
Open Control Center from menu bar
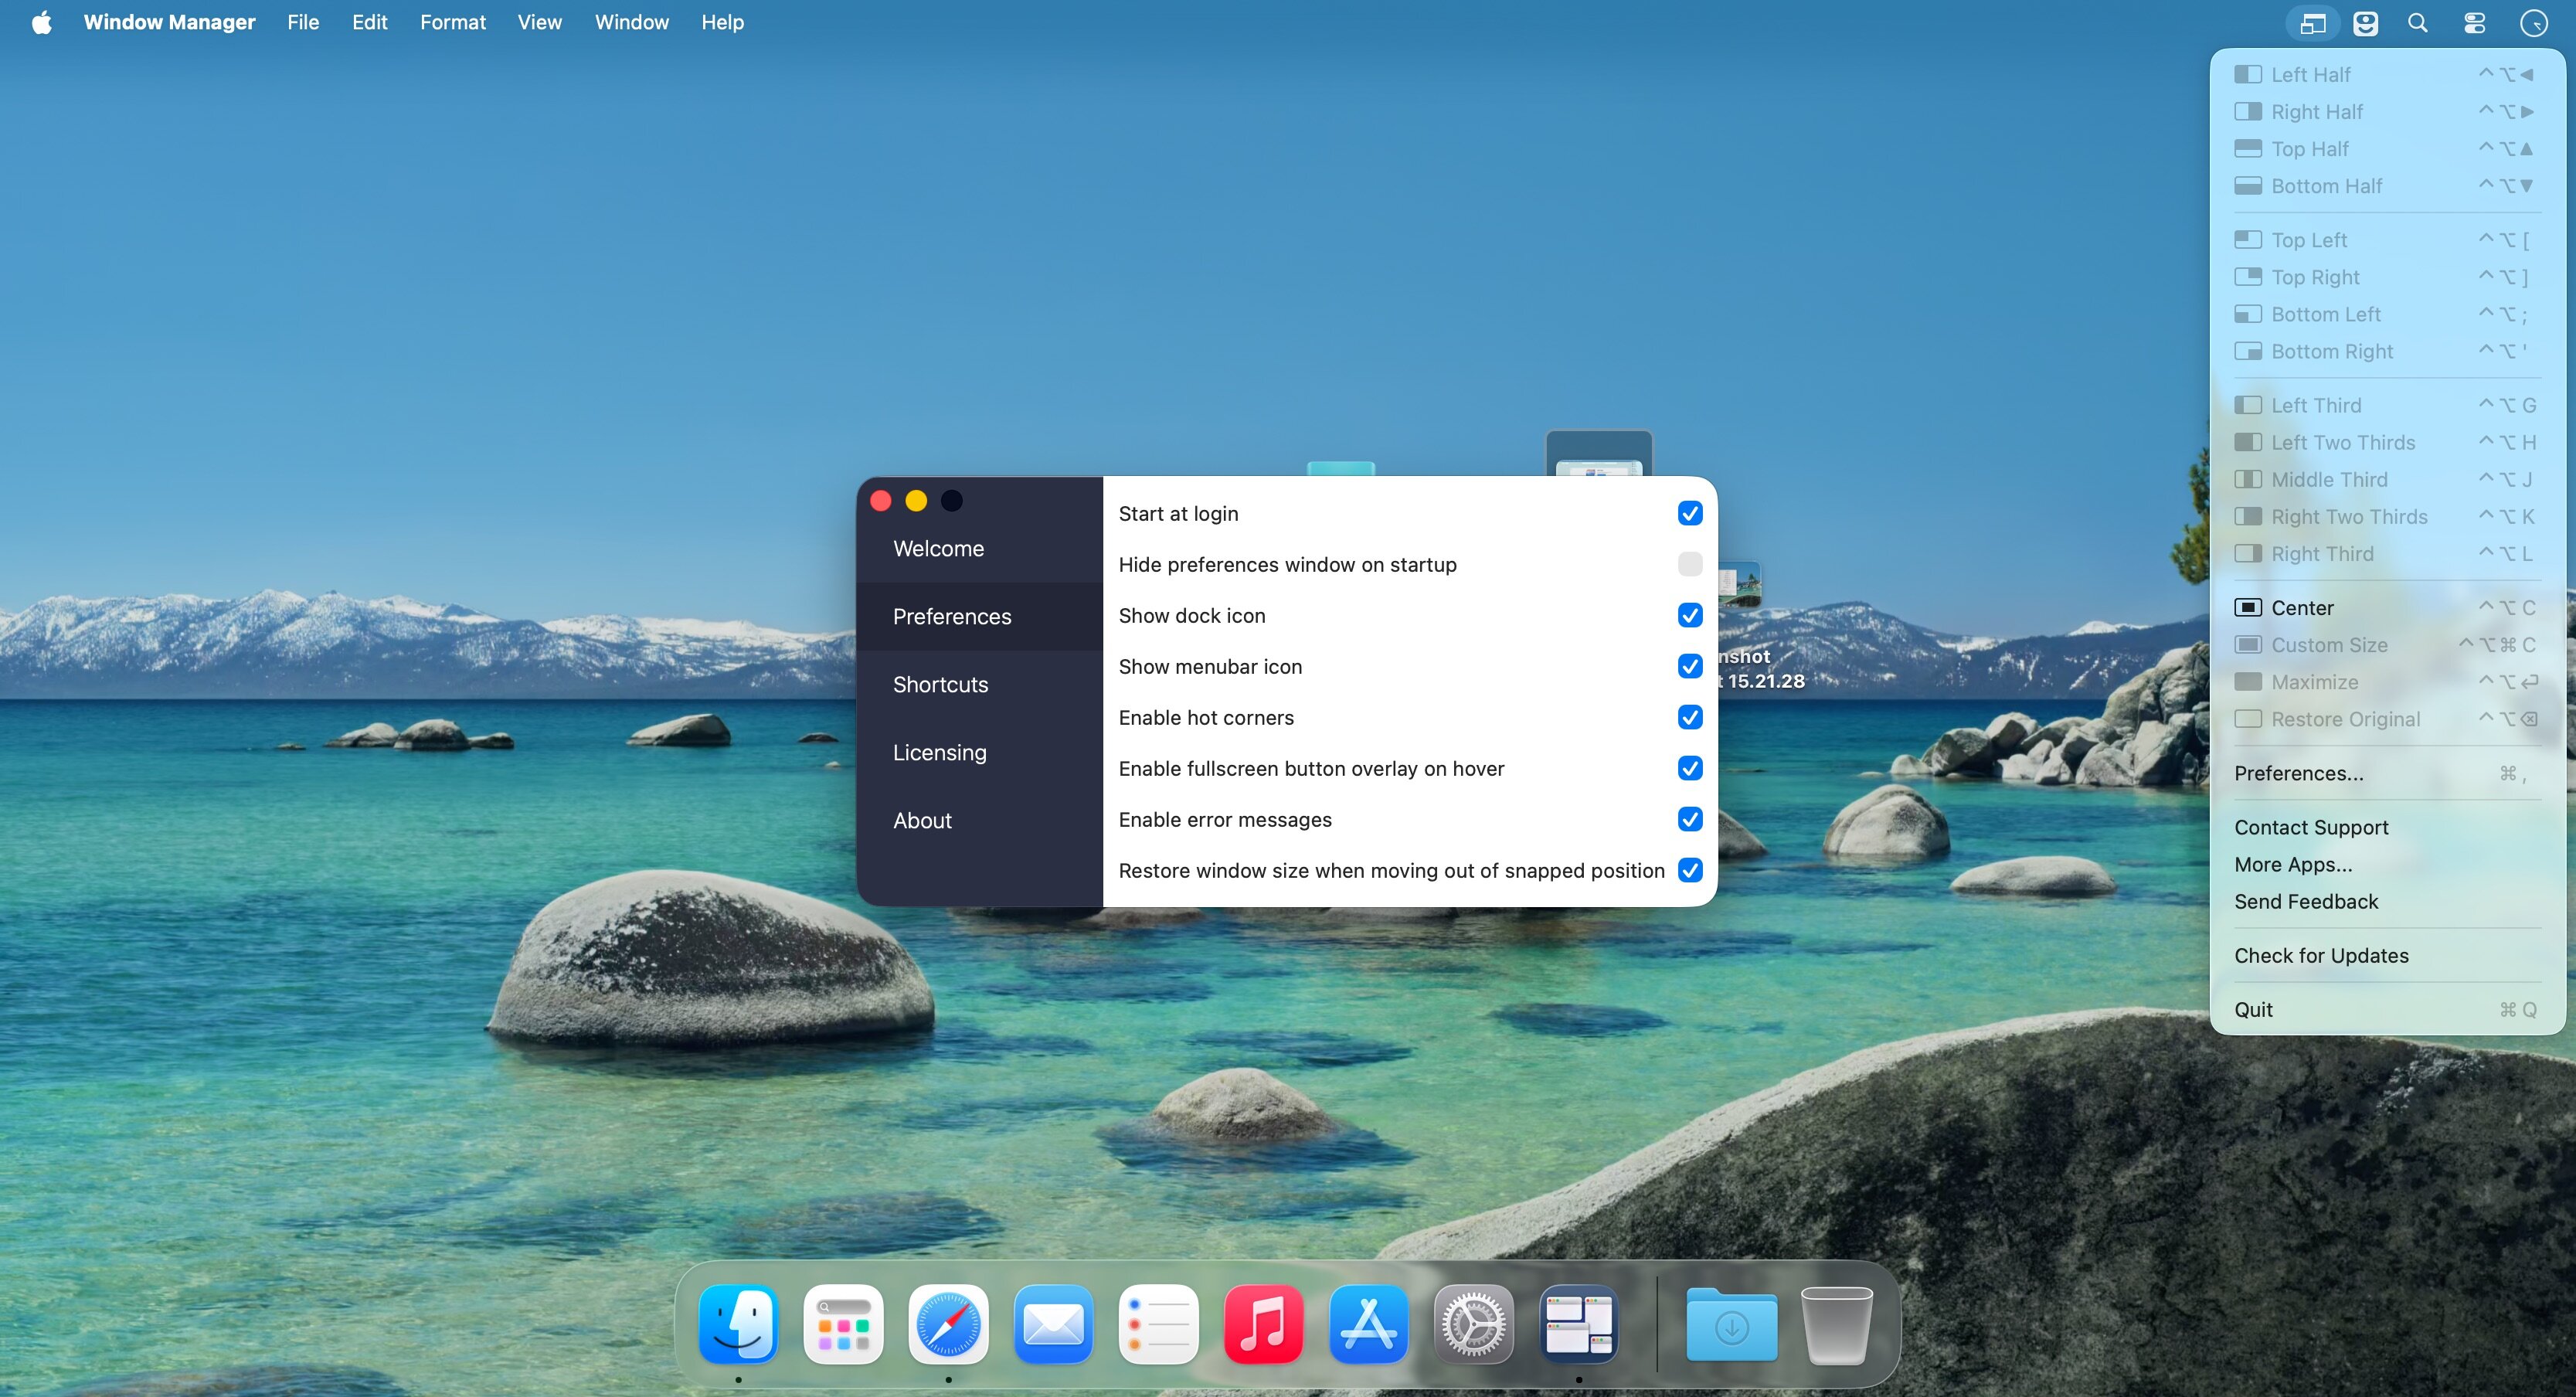pyautogui.click(x=2474, y=23)
